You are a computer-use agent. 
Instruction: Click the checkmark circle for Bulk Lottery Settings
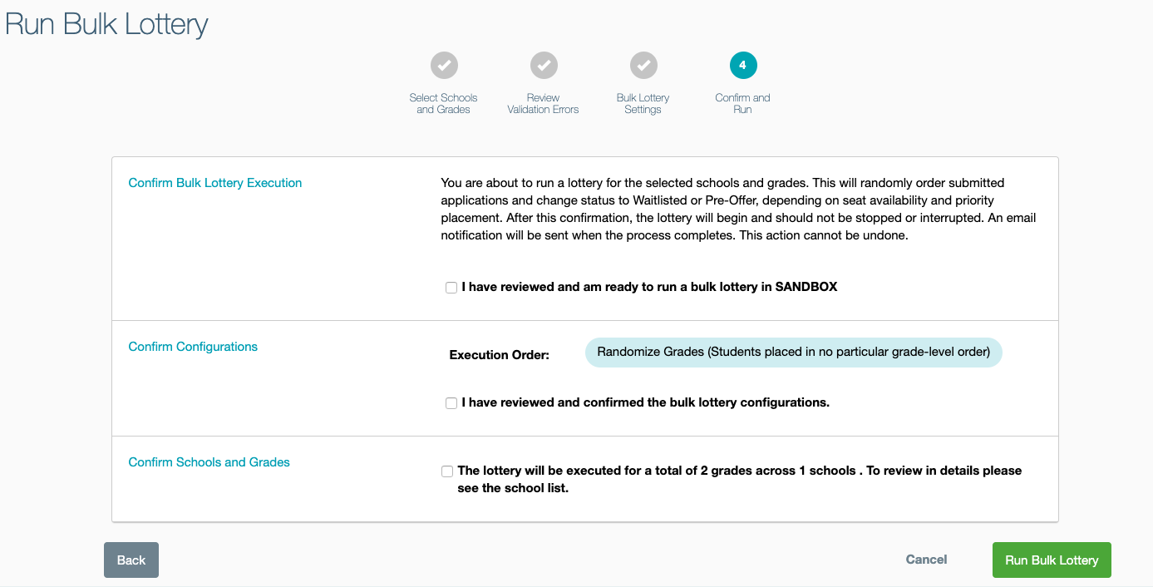click(x=643, y=65)
